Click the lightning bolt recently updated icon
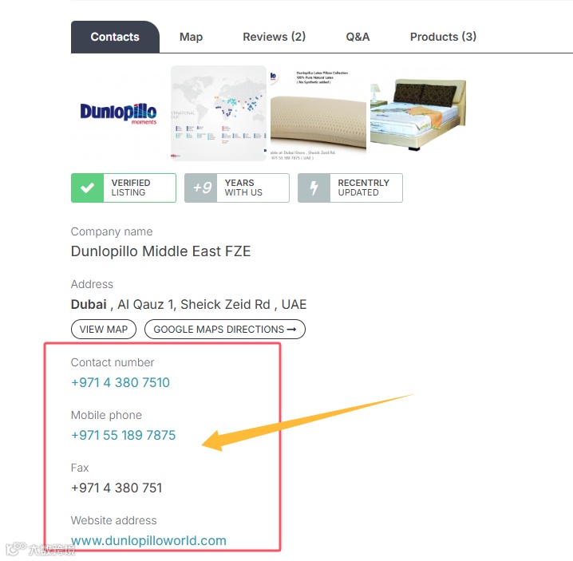This screenshot has width=573, height=561. [314, 188]
